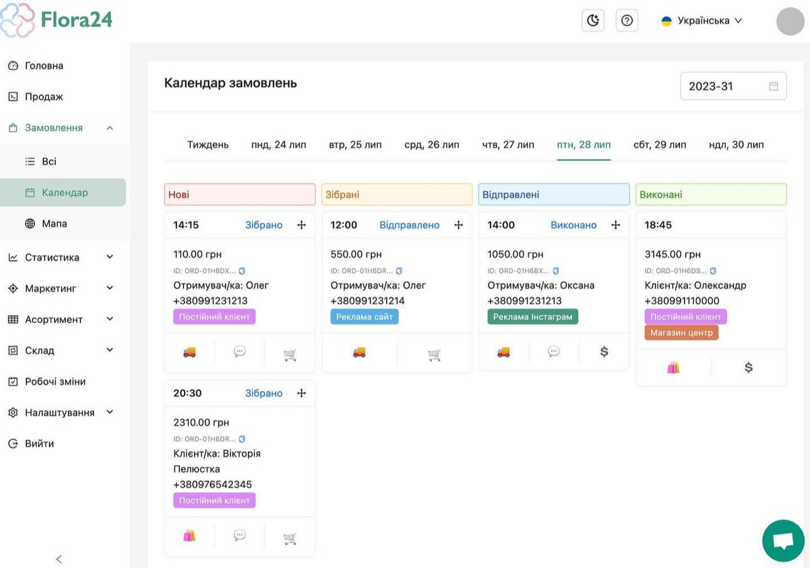Click move handle on 14:15 order
The width and height of the screenshot is (810, 568).
point(301,225)
